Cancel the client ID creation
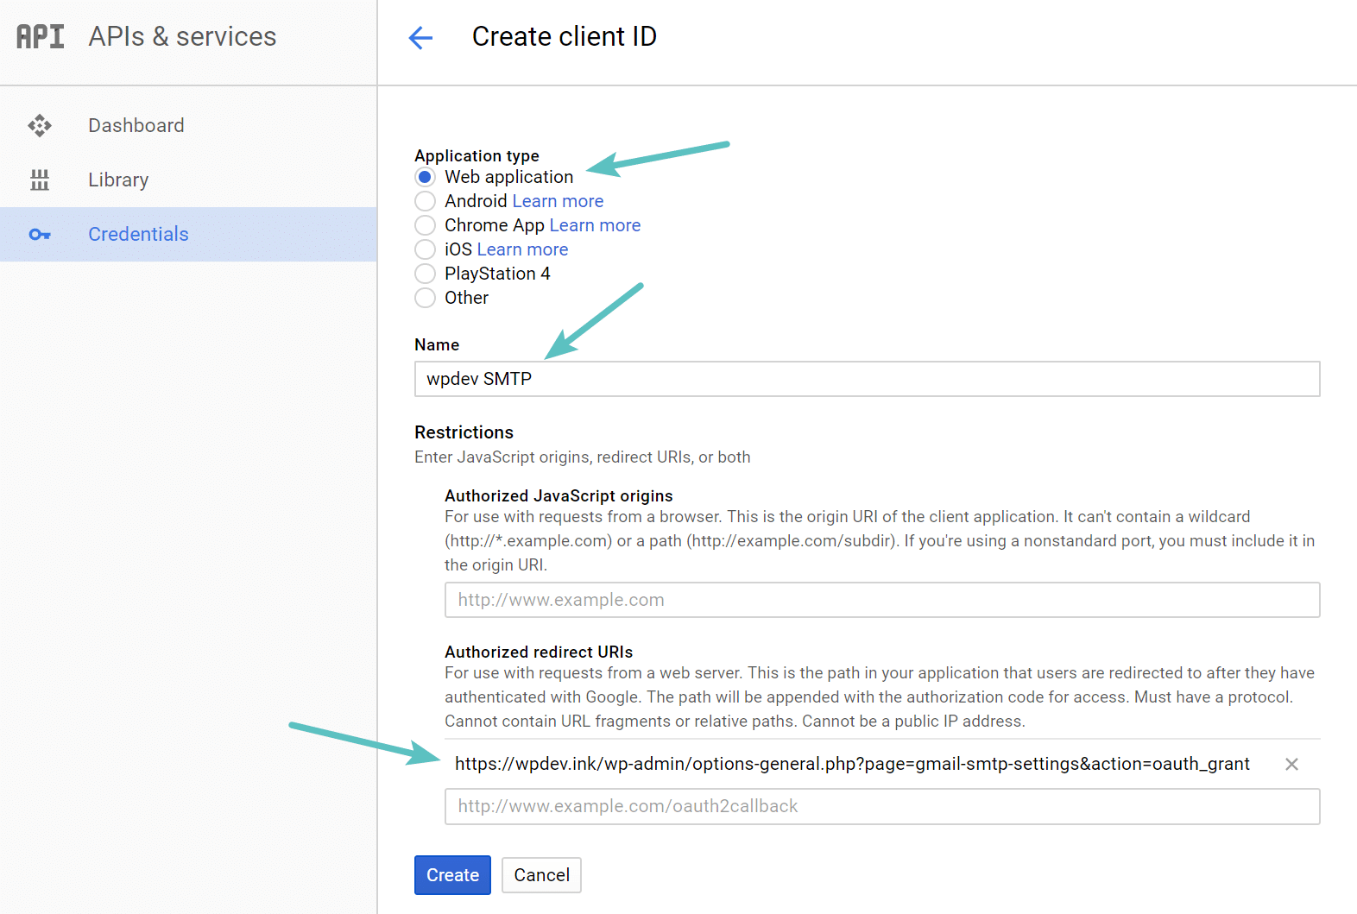 541,875
